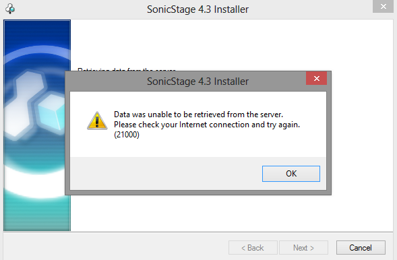Image resolution: width=397 pixels, height=260 pixels.
Task: Click the error dialog's title bar text
Action: (x=197, y=82)
